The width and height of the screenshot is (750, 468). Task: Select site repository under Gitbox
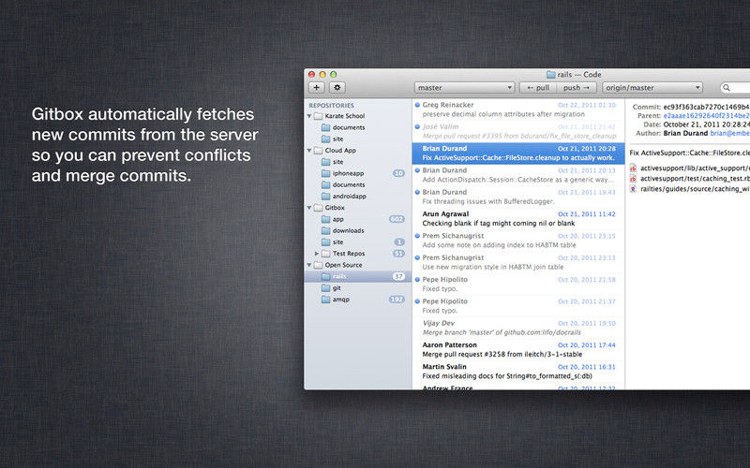pos(358,242)
